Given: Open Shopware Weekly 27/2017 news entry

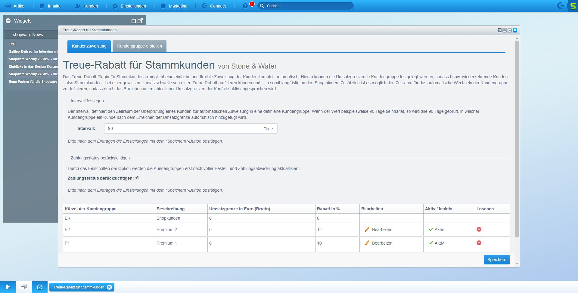Looking at the screenshot, I should point(33,74).
